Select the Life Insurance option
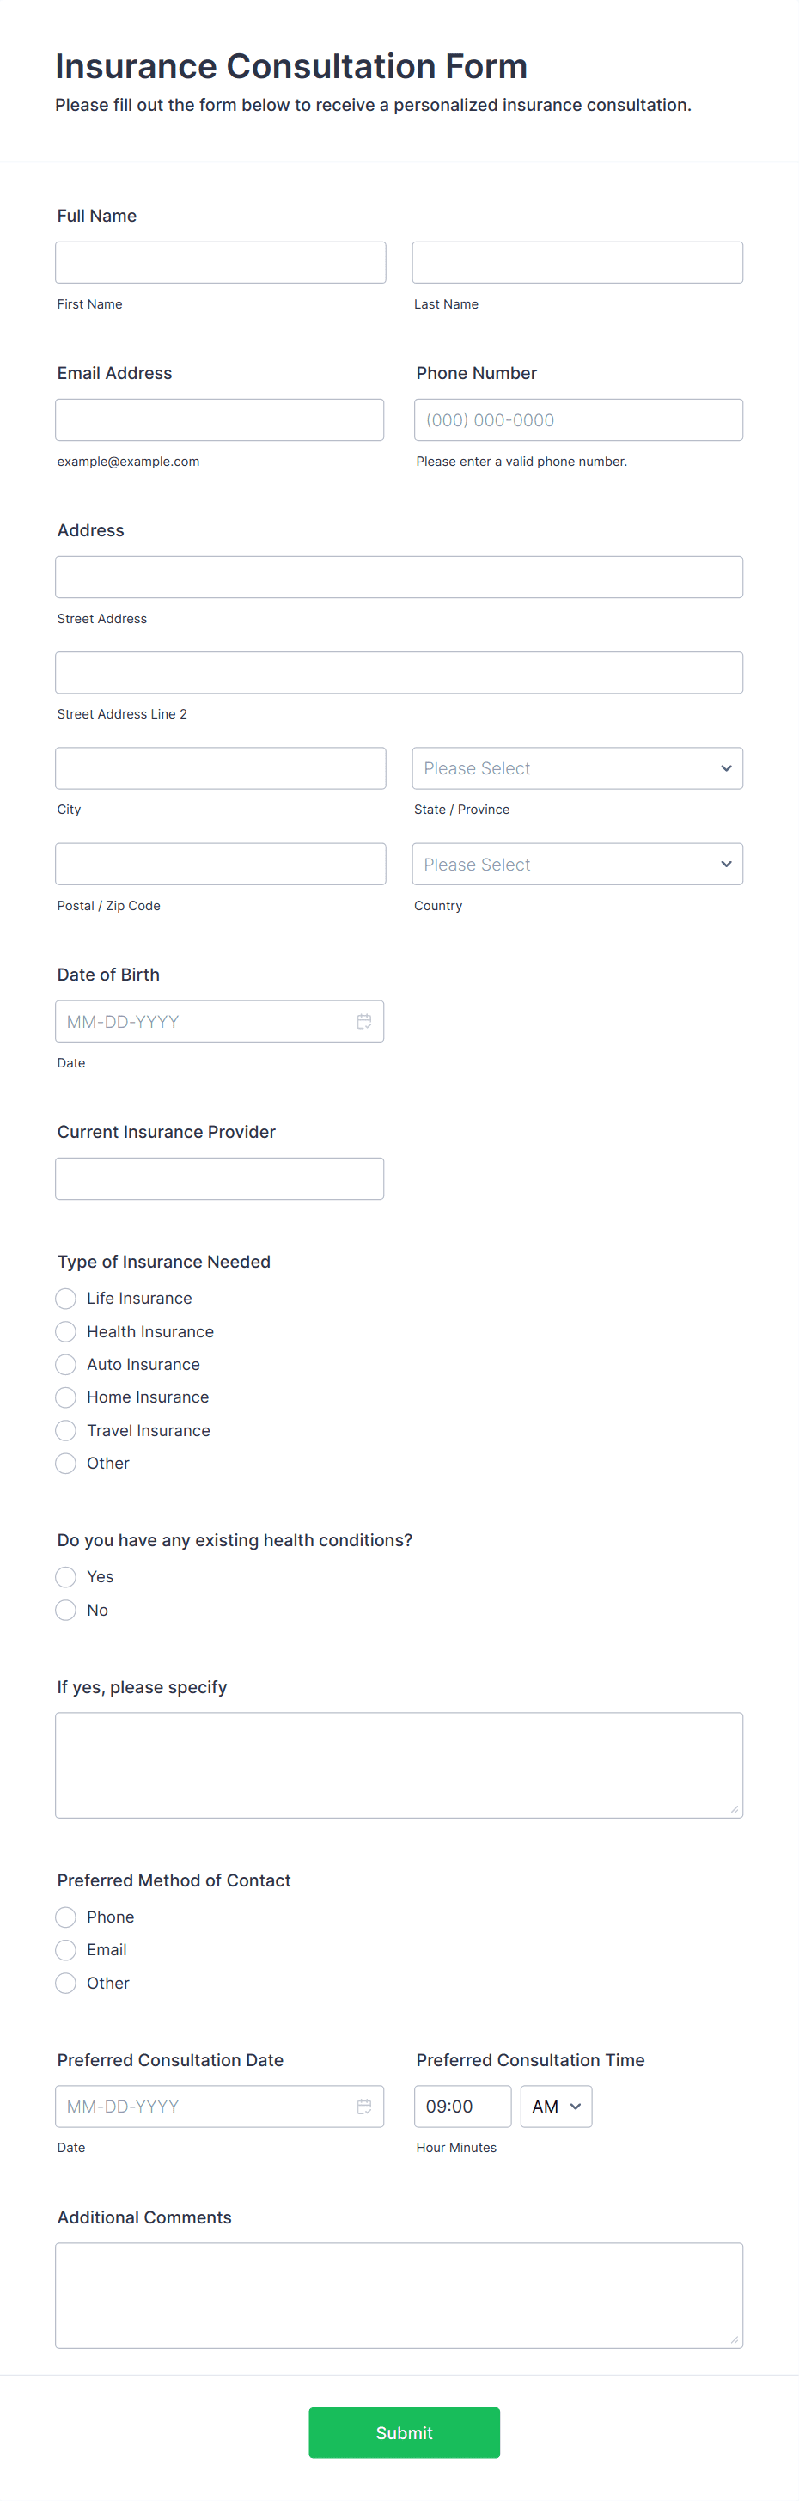Image resolution: width=799 pixels, height=2501 pixels. click(65, 1298)
